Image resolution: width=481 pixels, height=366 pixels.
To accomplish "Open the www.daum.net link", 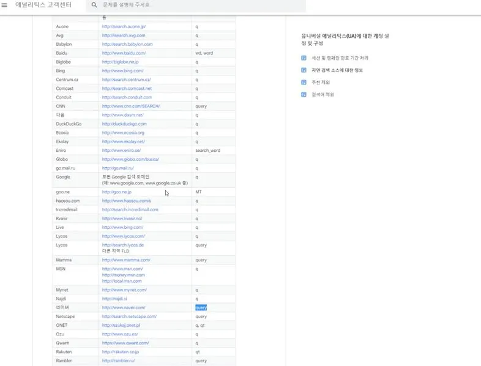I will (x=123, y=115).
